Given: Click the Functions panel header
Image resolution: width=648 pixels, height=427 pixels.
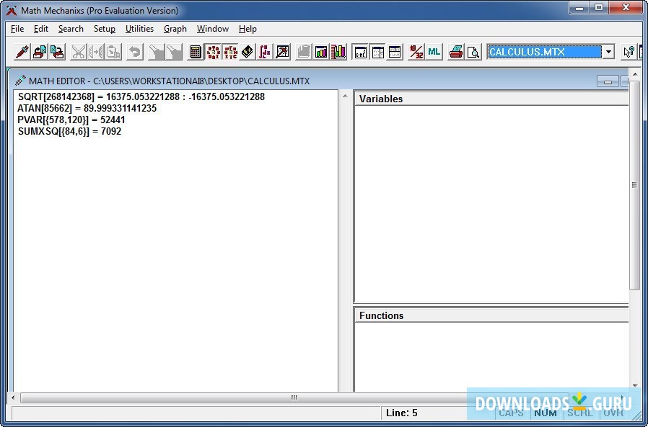Looking at the screenshot, I should 491,315.
